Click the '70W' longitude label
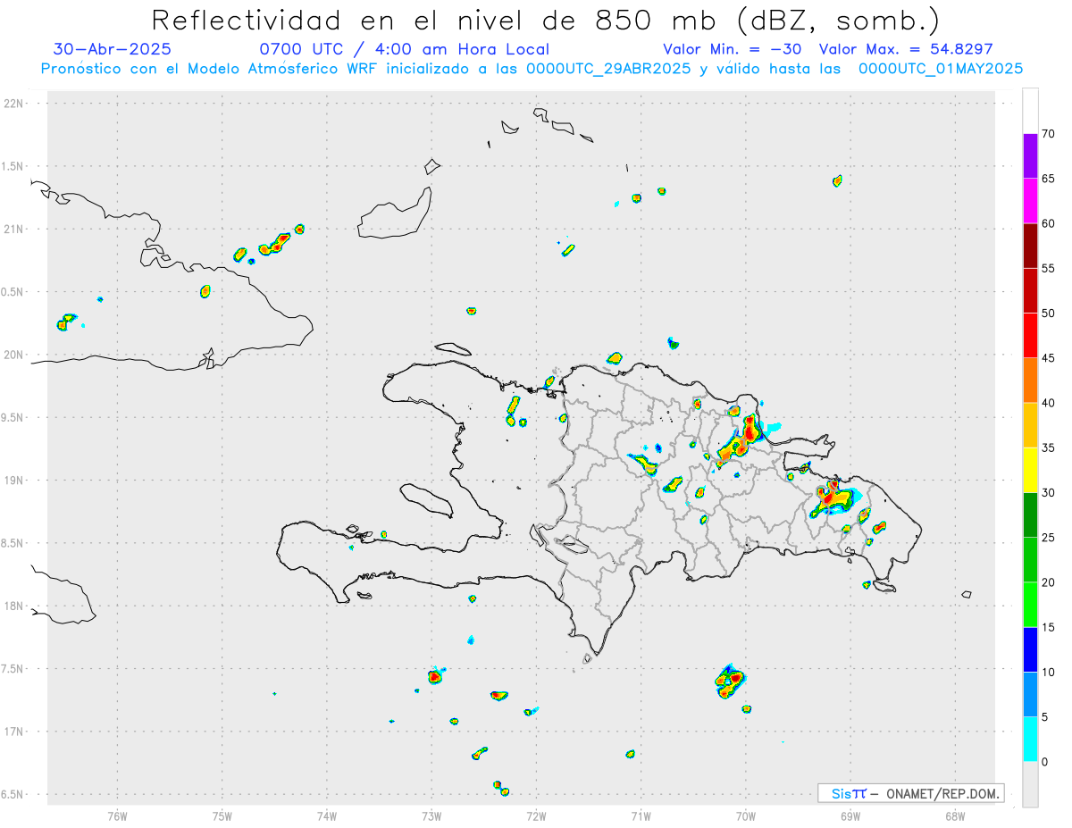The height and width of the screenshot is (828, 1072). [746, 815]
